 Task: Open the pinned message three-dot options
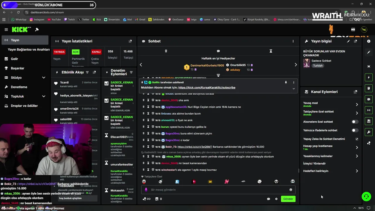294,83
